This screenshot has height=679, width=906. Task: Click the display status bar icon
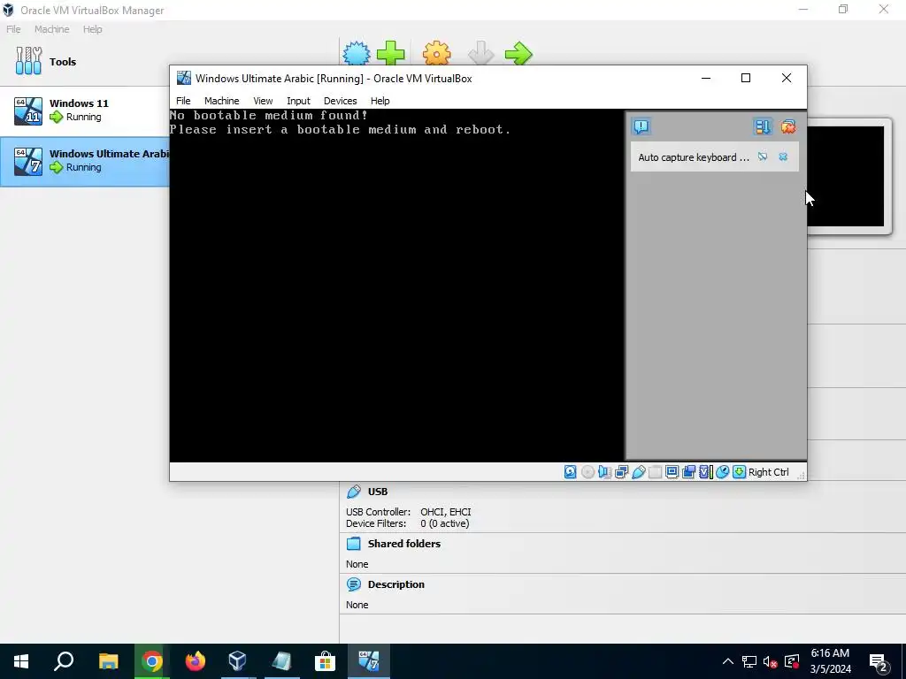[x=672, y=472]
